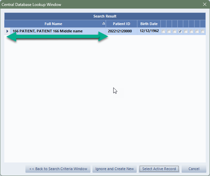The height and width of the screenshot is (176, 210).
Task: Click the row indicator arrow beside 166 PATIENT
Action: click(x=7, y=31)
